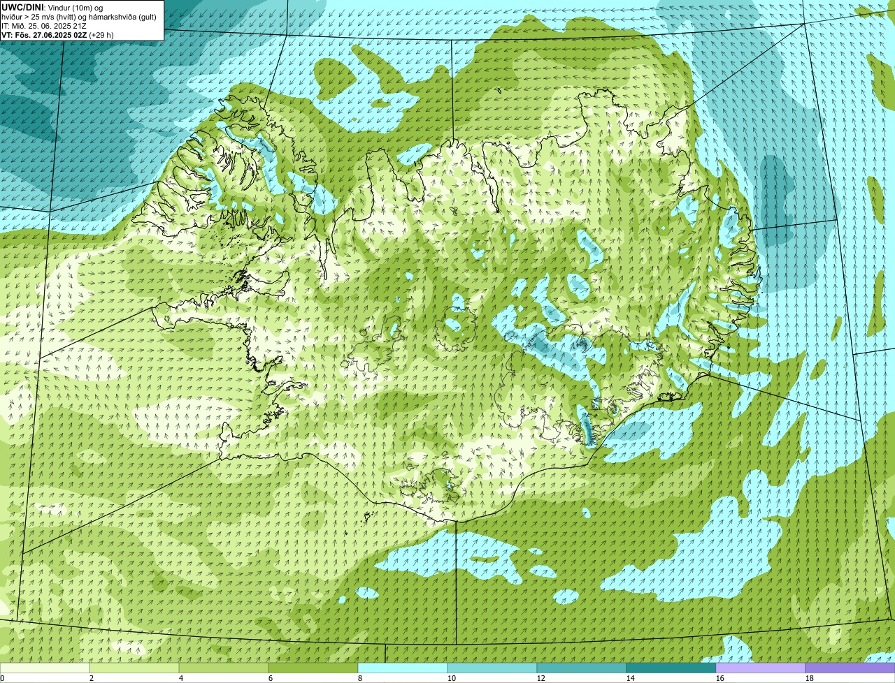Click the legend scale label "14"
This screenshot has width=895, height=683.
pos(631,678)
